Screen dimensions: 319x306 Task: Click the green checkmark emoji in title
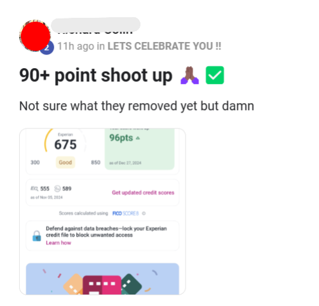[215, 75]
